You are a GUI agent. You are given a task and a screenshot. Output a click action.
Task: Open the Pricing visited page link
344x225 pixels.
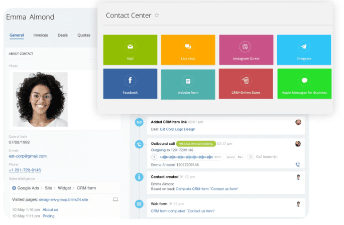49,216
